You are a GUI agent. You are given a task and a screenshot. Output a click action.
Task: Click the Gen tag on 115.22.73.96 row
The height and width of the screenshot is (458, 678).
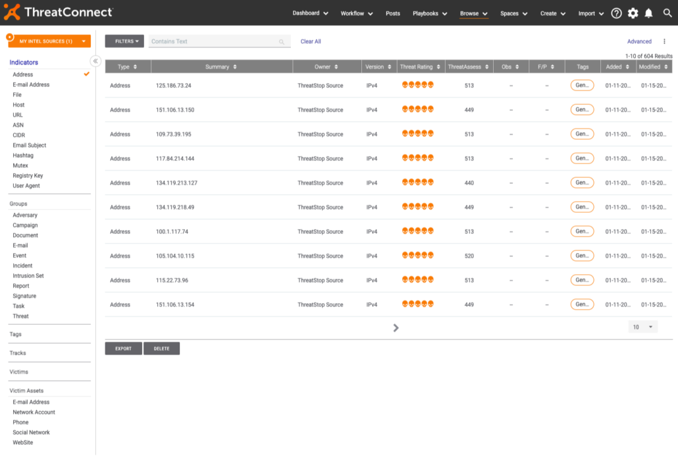click(x=582, y=280)
